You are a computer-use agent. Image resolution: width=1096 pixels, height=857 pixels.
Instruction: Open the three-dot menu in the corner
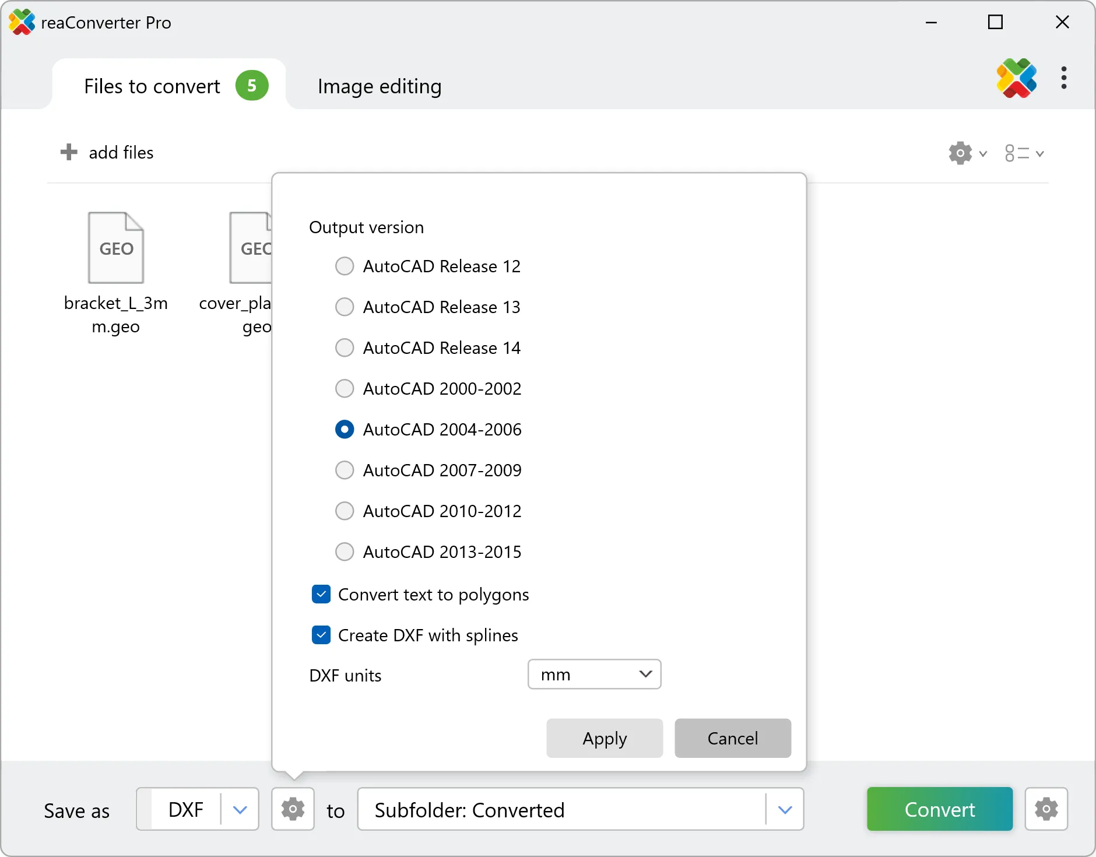(x=1065, y=78)
